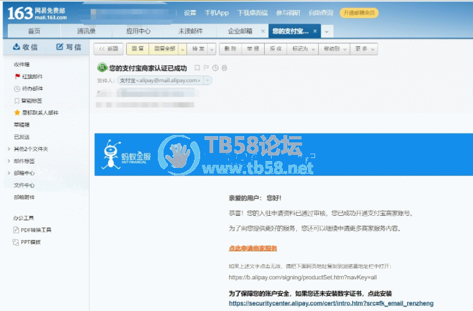Click the 蚂蚁金服 Ant Financial banner logo

point(126,154)
